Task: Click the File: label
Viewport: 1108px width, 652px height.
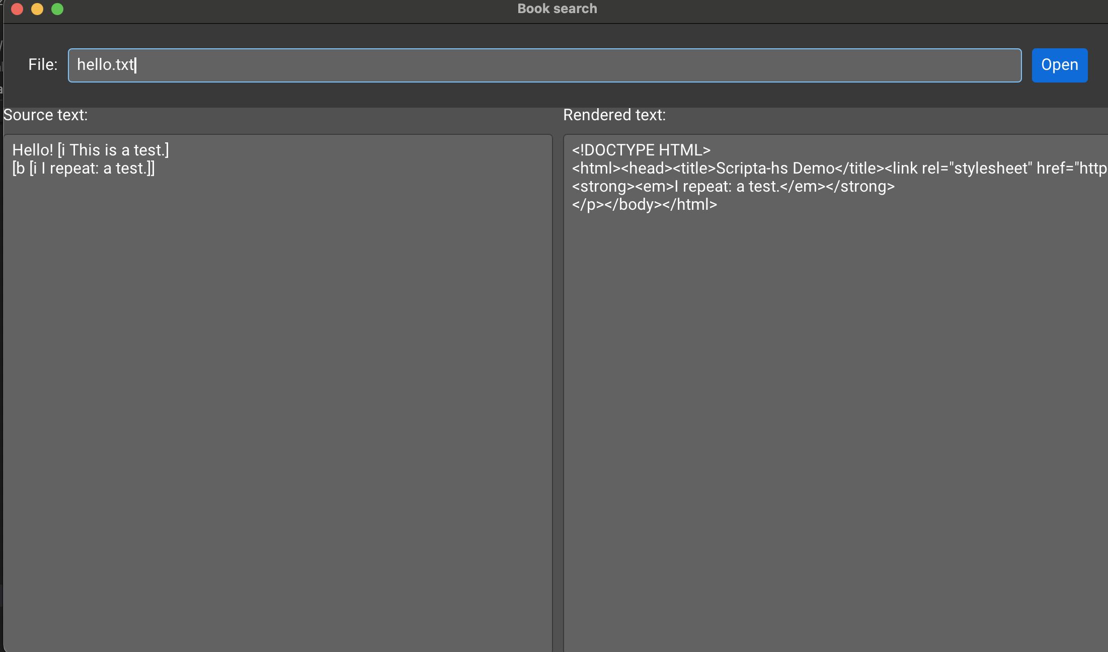Action: click(x=43, y=65)
